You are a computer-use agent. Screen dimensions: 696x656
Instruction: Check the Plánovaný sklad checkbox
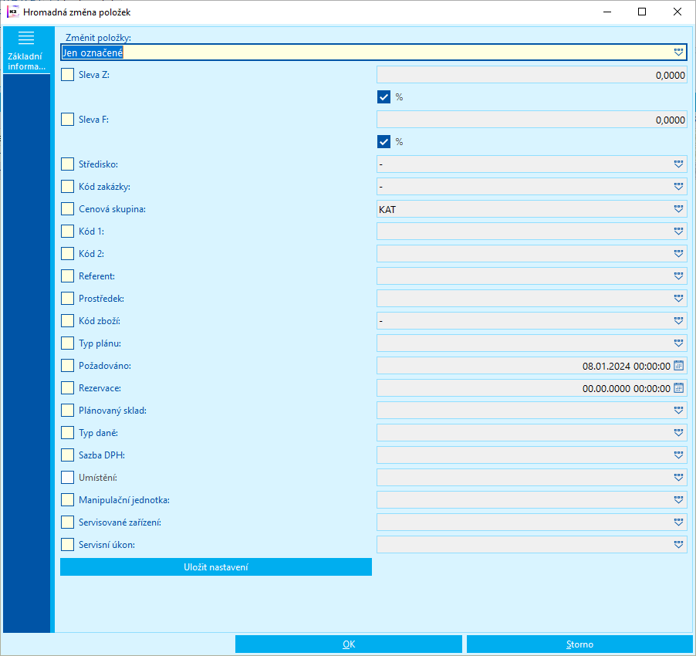tap(67, 410)
